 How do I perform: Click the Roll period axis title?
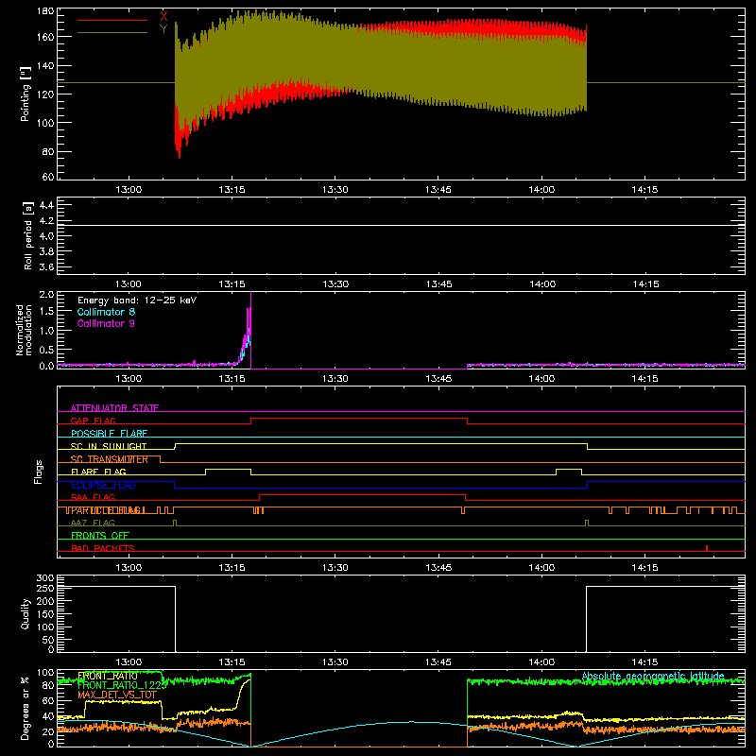[28, 235]
